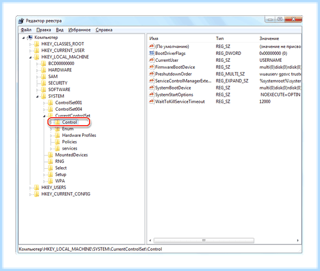Click the SOFTWARE folder icon
The image size is (320, 271).
[x=43, y=89]
